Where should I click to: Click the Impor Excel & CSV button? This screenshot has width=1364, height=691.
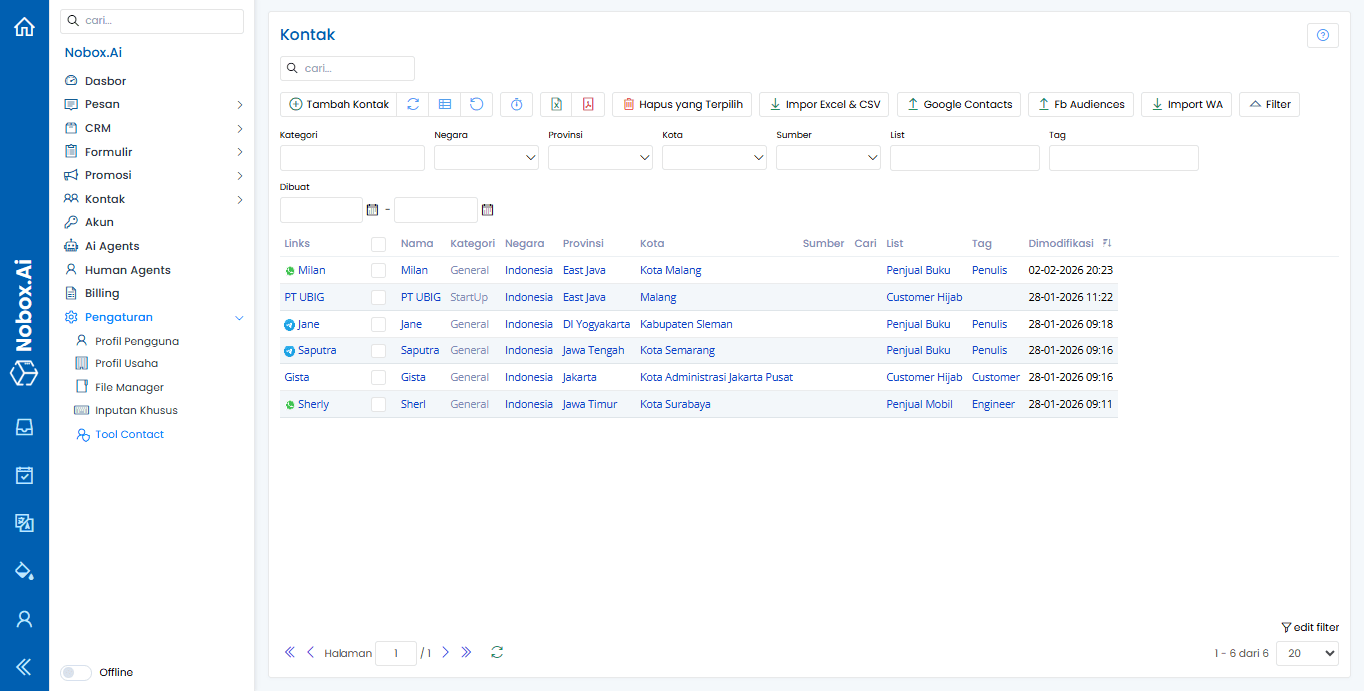coord(823,104)
